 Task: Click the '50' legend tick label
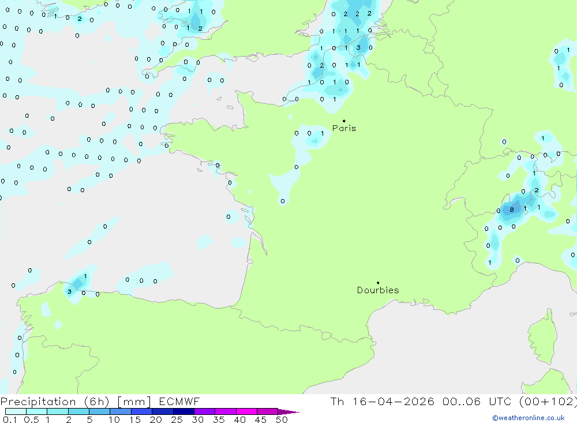[282, 420]
